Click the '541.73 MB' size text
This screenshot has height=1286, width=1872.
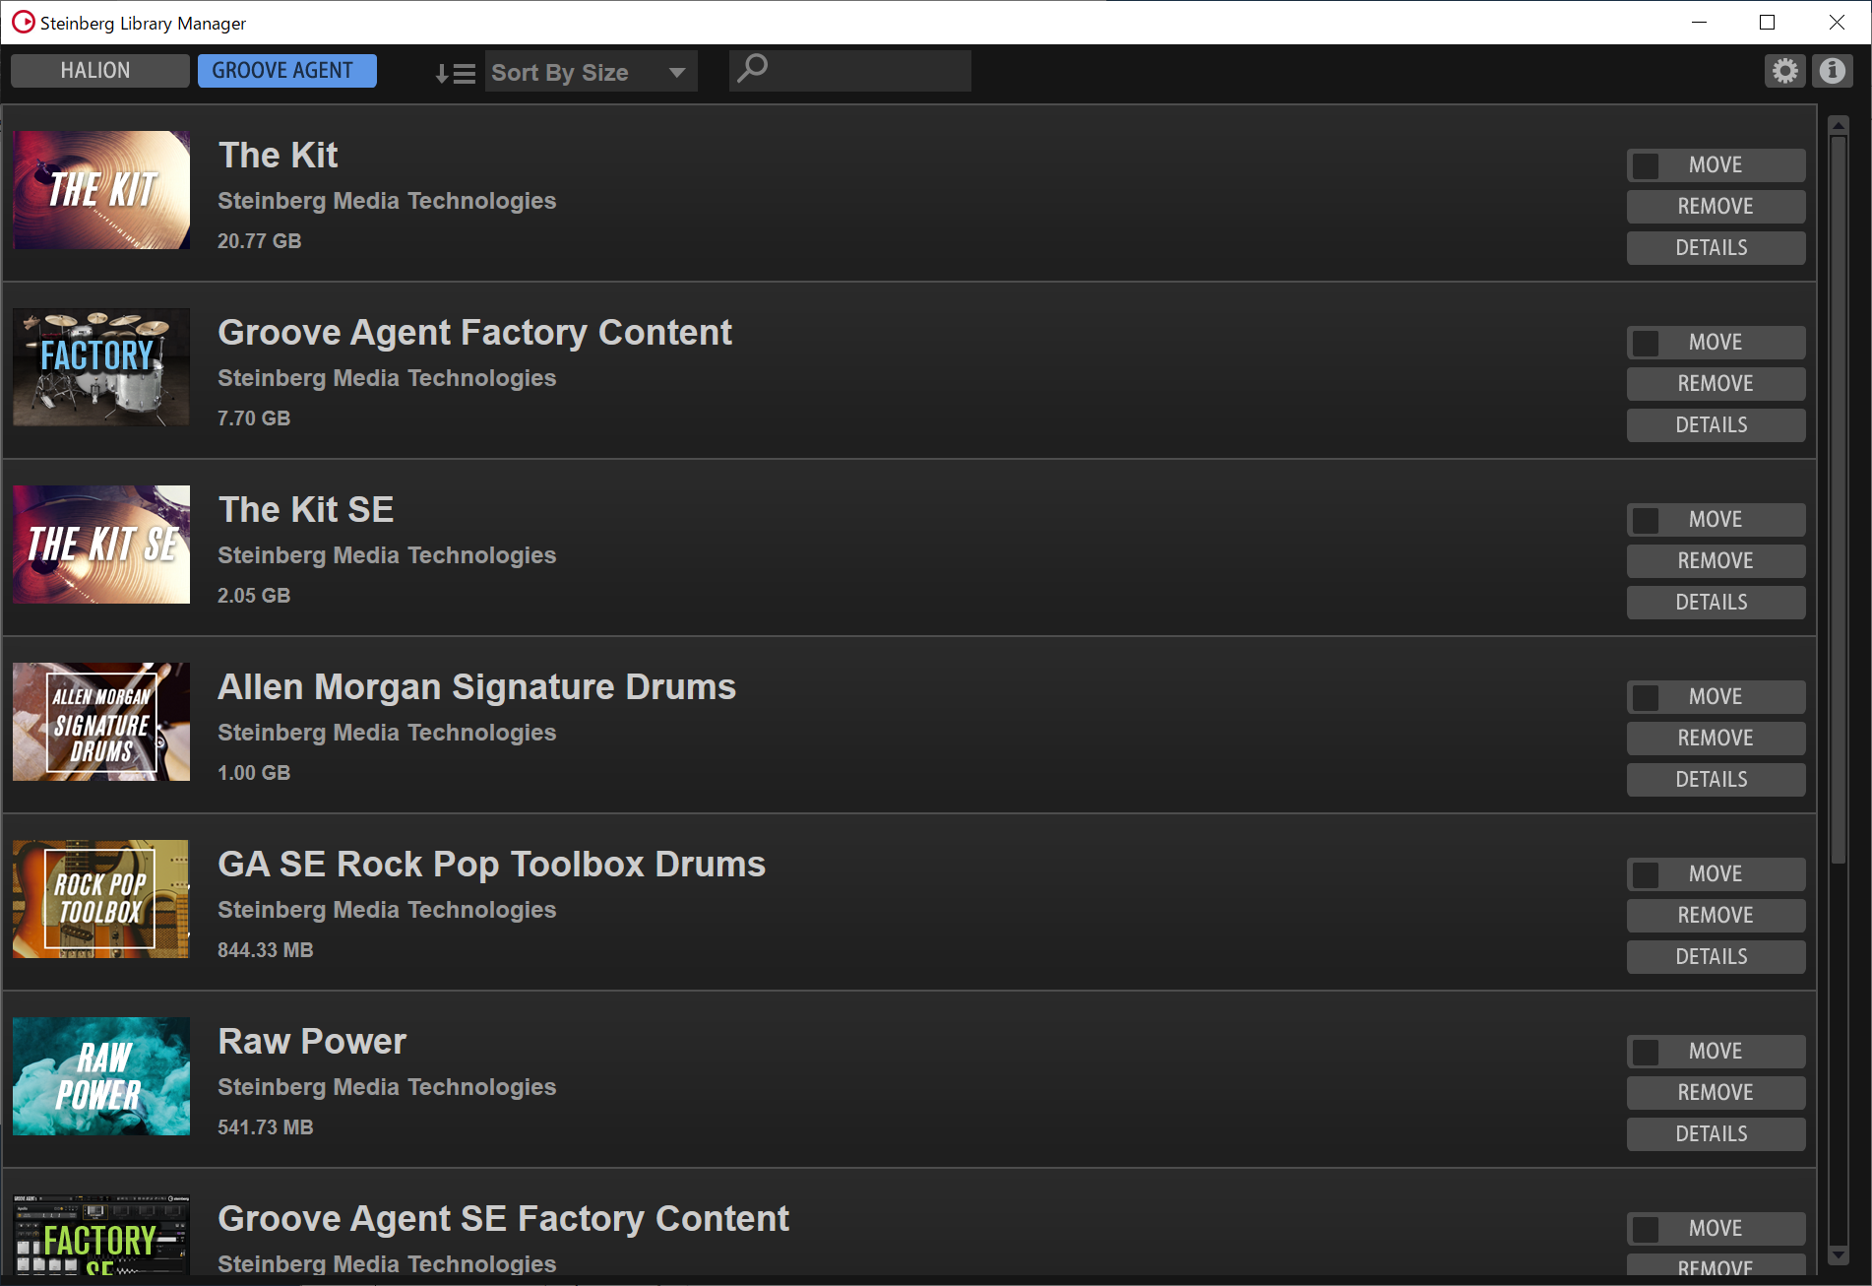click(265, 1127)
